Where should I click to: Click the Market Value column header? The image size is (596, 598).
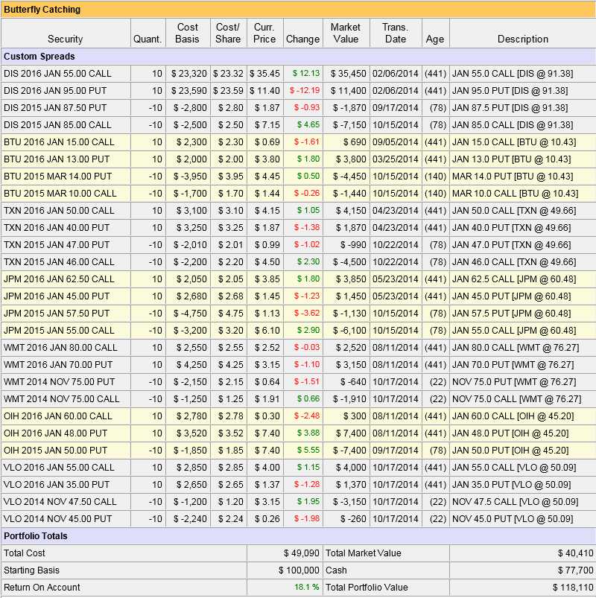pyautogui.click(x=346, y=33)
